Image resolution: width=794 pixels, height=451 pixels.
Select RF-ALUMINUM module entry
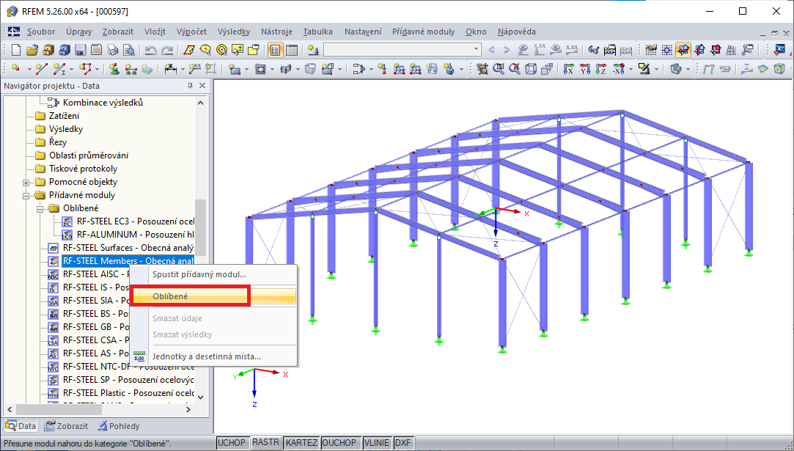[x=135, y=235]
